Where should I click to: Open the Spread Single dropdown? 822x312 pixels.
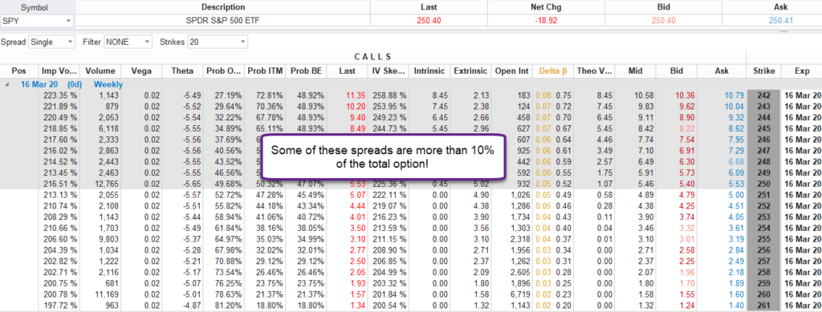click(x=52, y=42)
